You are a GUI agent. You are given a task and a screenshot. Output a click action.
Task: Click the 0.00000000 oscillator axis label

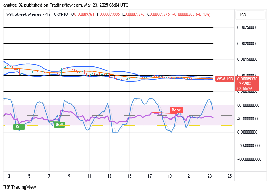247,132
